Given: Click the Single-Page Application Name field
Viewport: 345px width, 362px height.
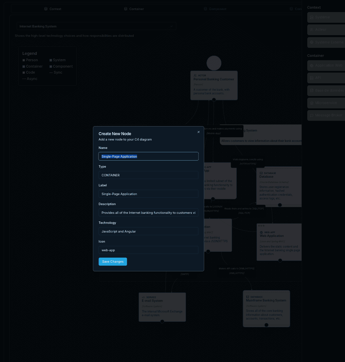Looking at the screenshot, I should coord(148,156).
